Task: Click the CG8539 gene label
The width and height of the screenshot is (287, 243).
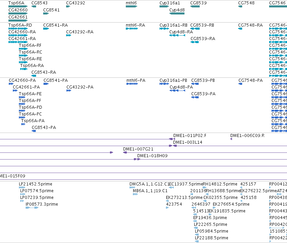Action: pyautogui.click(x=198, y=3)
